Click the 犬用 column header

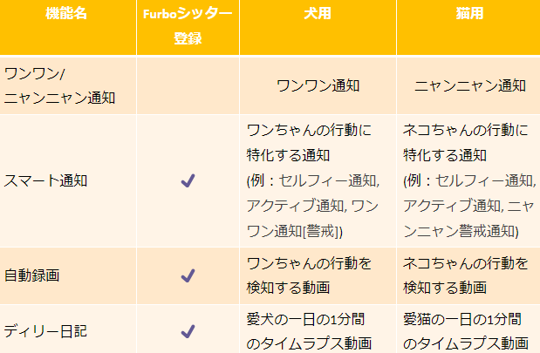(318, 16)
